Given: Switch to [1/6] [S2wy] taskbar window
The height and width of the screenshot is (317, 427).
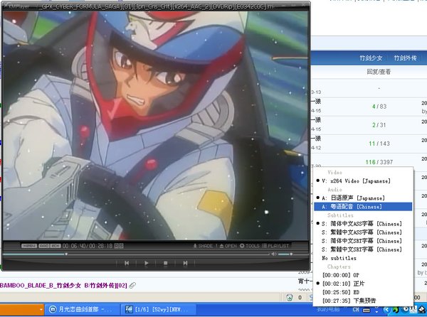Looking at the screenshot, I should pos(159,309).
